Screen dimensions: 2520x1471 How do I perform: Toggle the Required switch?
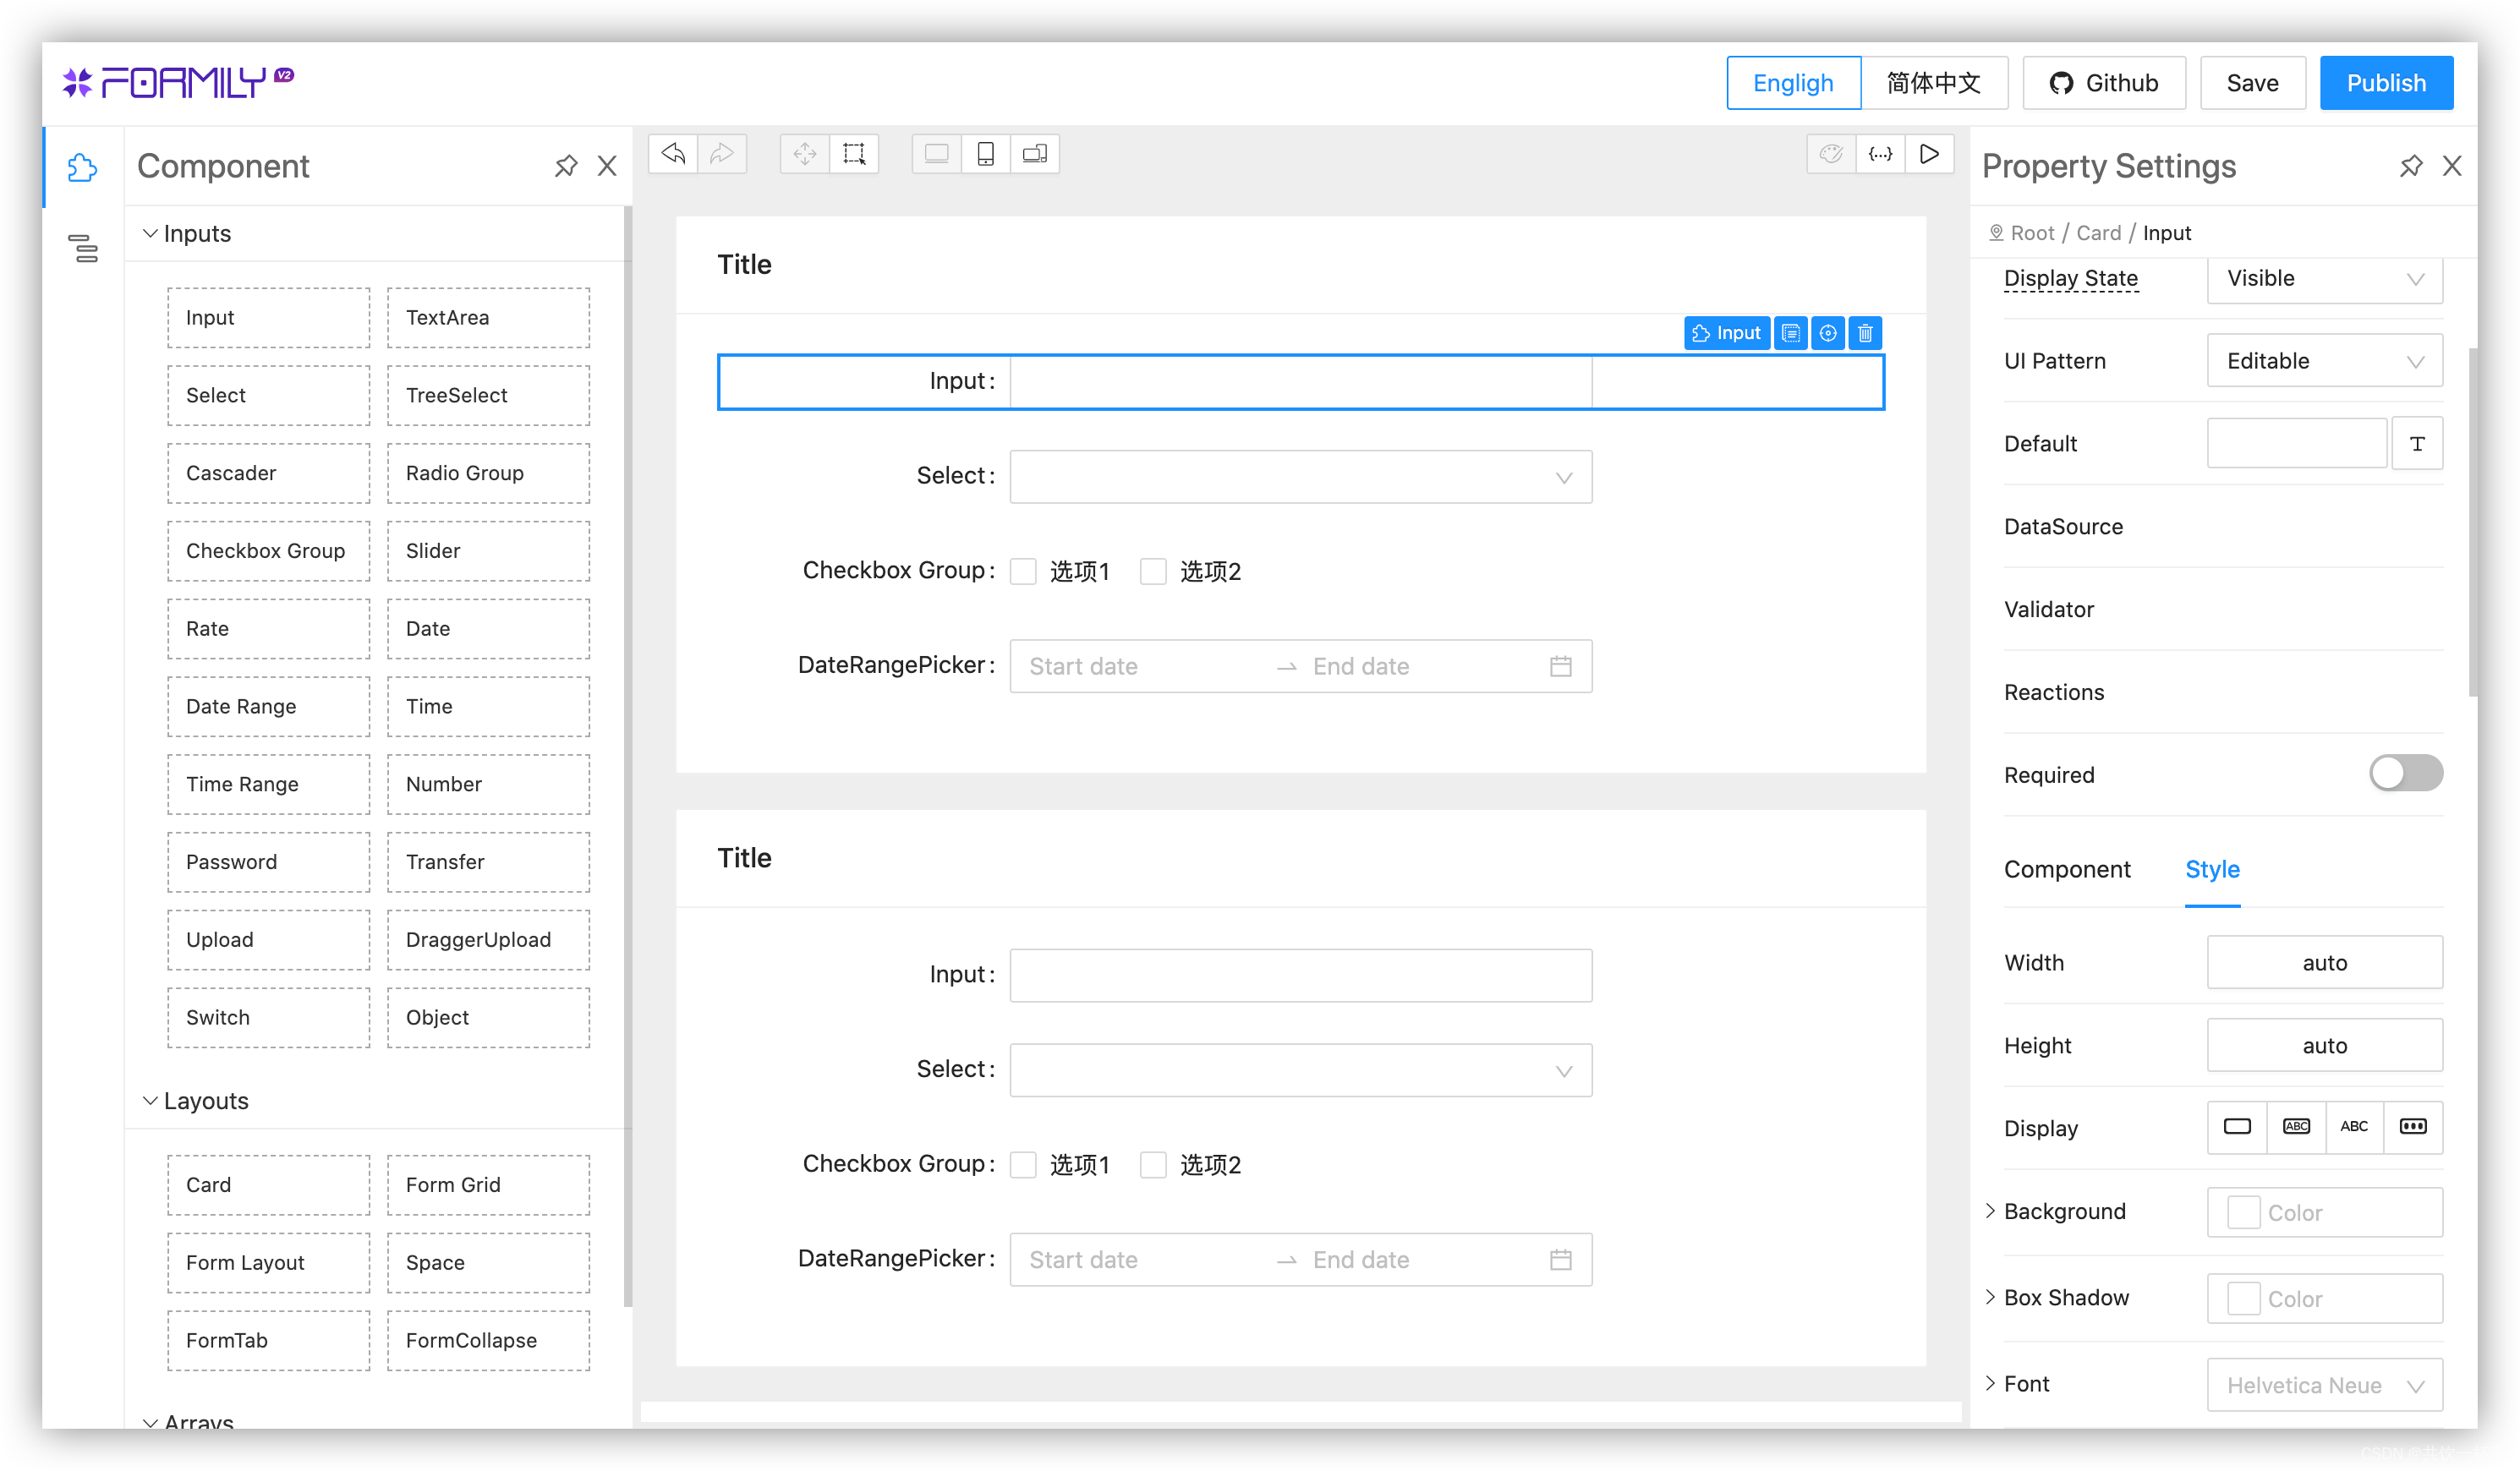pyautogui.click(x=2405, y=773)
